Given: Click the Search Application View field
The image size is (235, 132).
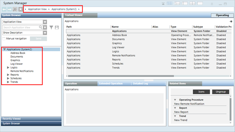Looking at the screenshot, I should [21, 27].
